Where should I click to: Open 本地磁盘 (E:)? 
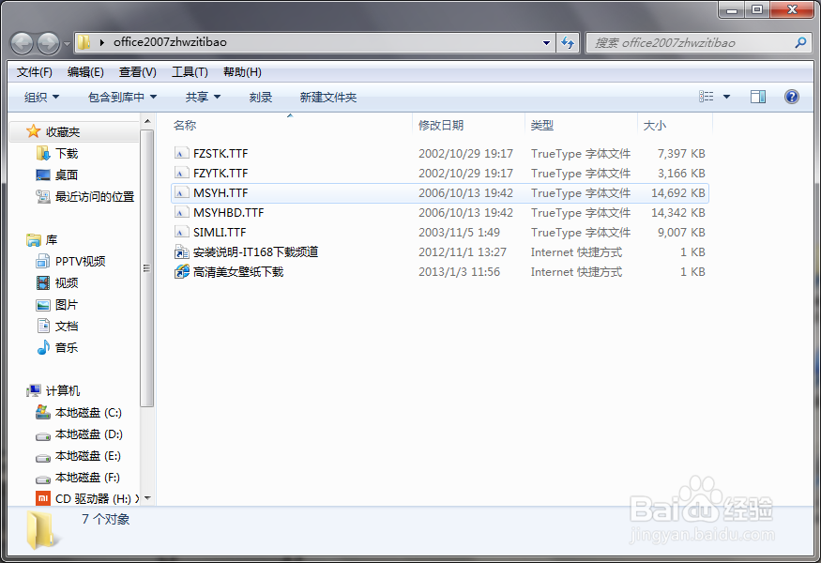(x=88, y=456)
